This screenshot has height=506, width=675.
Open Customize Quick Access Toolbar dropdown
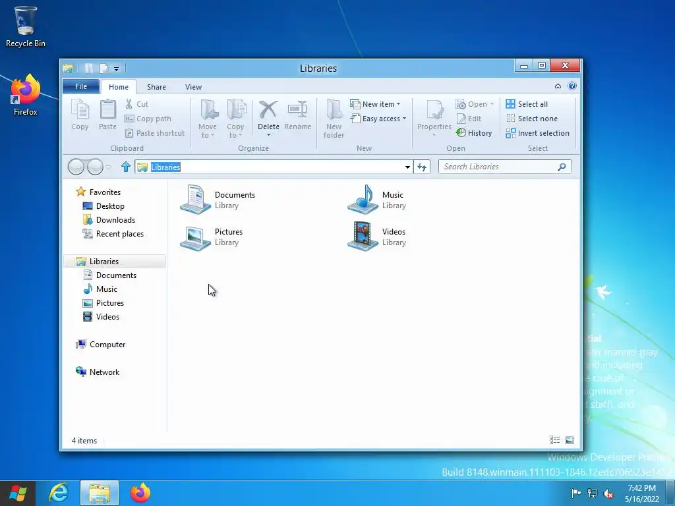pos(116,69)
